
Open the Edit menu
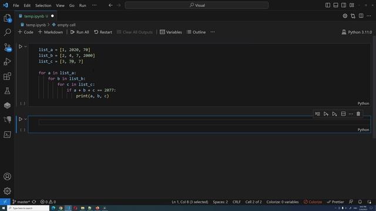pyautogui.click(x=27, y=5)
